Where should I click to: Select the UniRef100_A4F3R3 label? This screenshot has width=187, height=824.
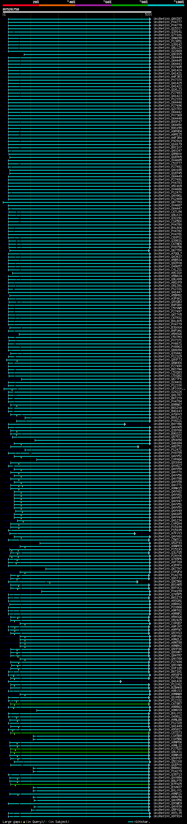[x=168, y=77]
